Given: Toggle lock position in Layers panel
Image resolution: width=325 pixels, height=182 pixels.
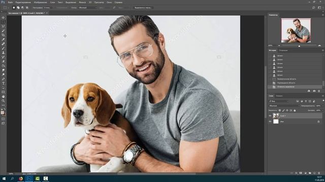Looking at the screenshot, I should coord(287,111).
